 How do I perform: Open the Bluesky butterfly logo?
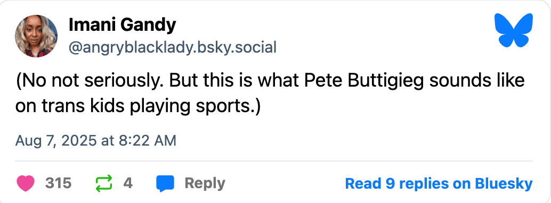click(513, 30)
